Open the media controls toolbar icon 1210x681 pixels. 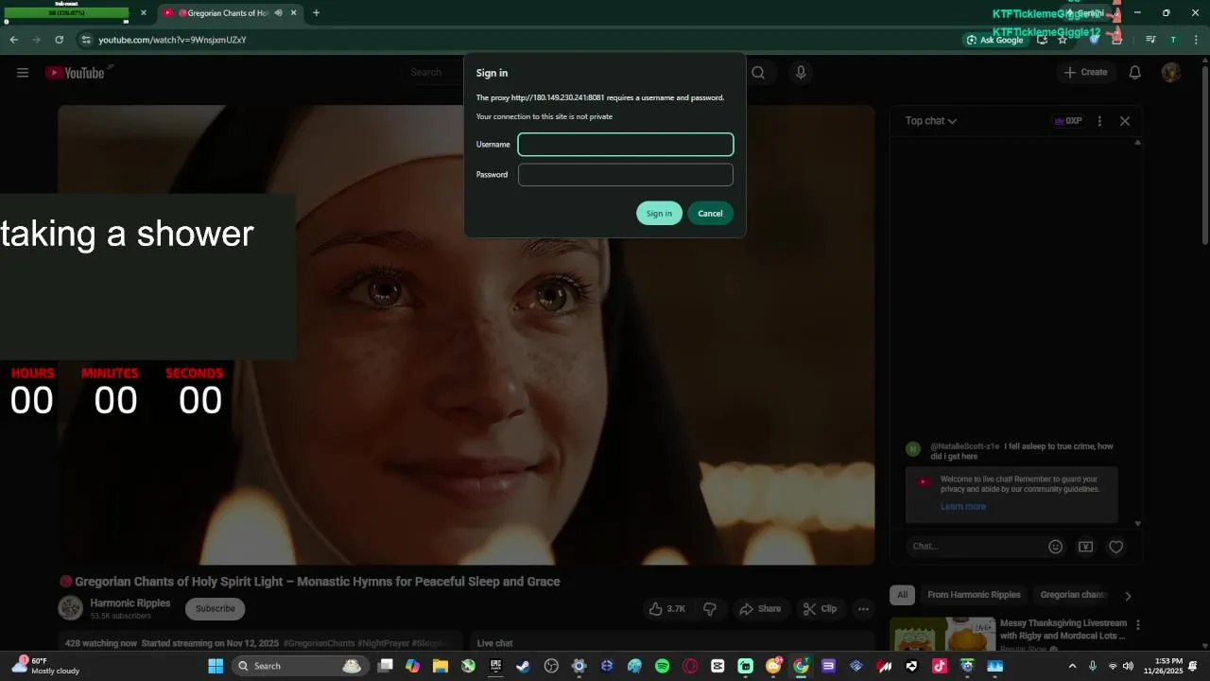(x=1150, y=40)
